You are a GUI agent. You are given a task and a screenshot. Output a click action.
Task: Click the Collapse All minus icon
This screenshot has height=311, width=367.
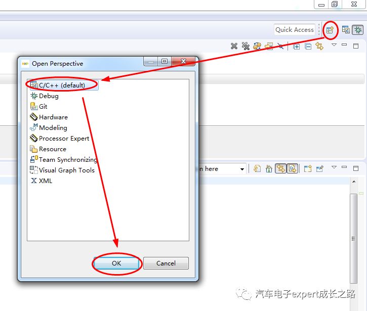(308, 47)
